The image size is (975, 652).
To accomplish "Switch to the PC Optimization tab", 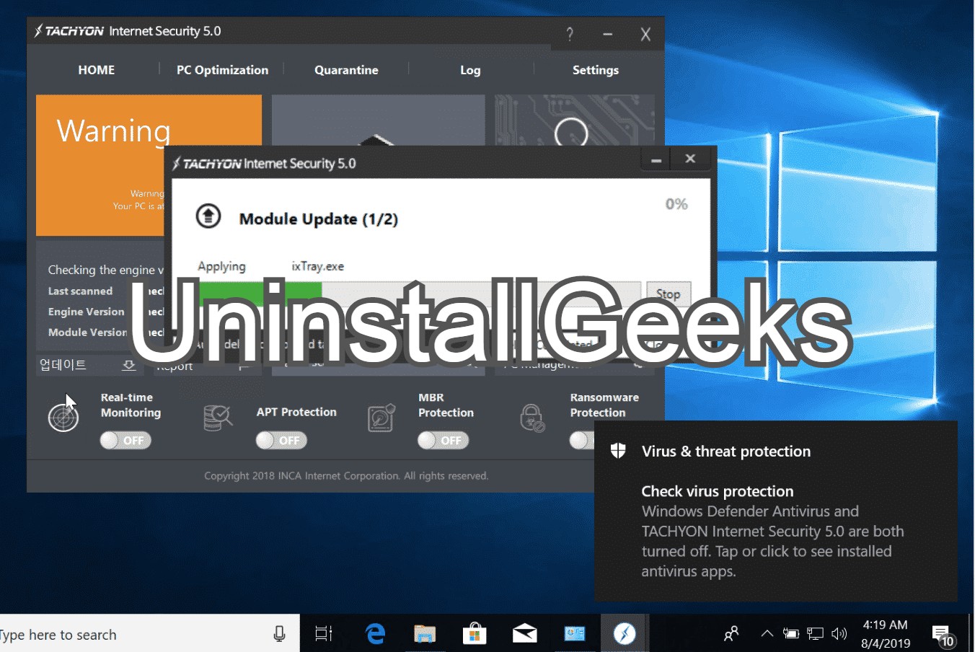I will point(222,70).
